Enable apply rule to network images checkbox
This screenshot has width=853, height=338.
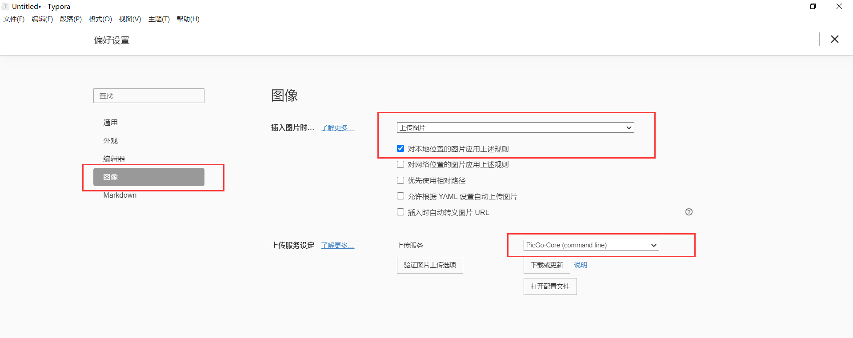pos(400,164)
